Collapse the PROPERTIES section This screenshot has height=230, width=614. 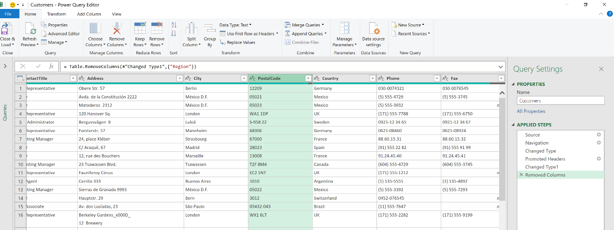(x=514, y=84)
